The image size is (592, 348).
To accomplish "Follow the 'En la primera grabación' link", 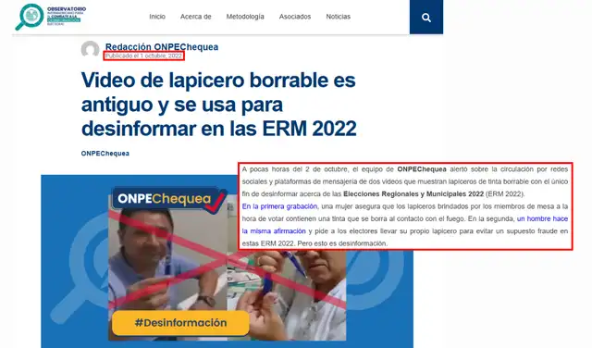I will pos(279,206).
